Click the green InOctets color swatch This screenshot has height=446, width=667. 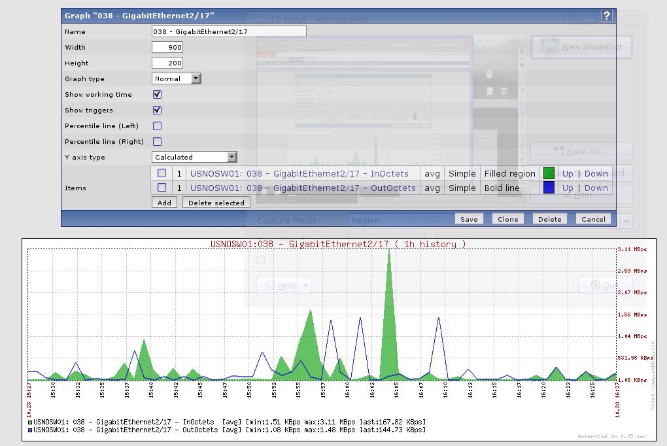549,173
